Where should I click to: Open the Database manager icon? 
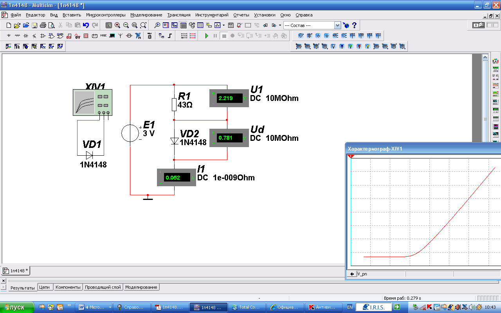coord(192,25)
